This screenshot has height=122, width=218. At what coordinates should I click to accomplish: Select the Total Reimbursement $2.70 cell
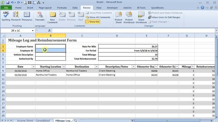click(x=128, y=59)
